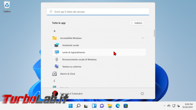
Task: Open Widgets panel on taskbar
Action: click(x=94, y=106)
